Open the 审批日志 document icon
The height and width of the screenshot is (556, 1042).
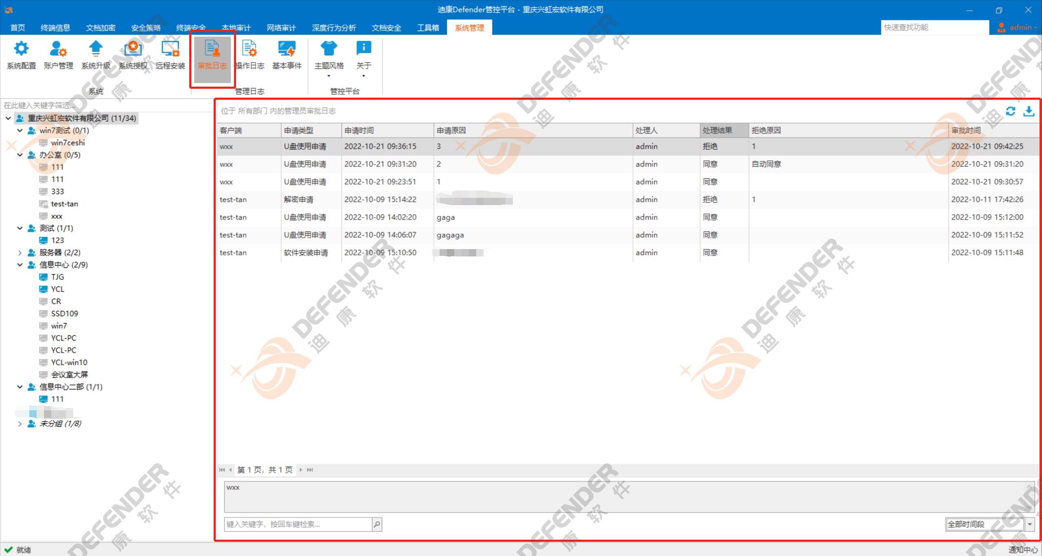click(x=212, y=49)
